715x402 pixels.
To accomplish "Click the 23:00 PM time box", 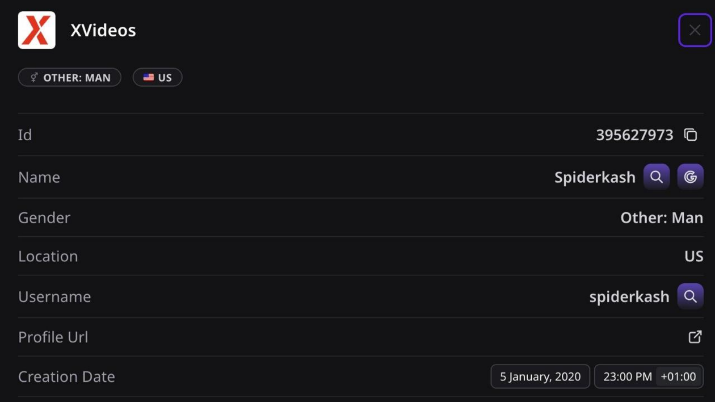I will coord(627,377).
